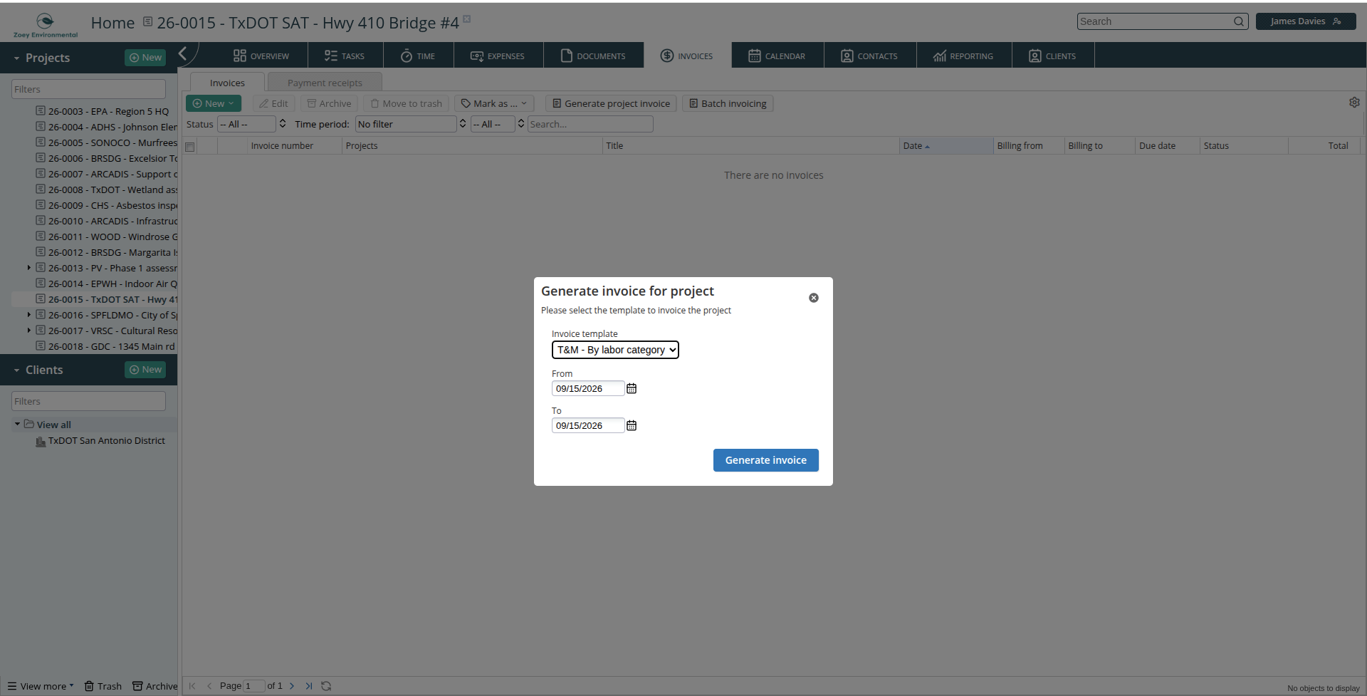Open View more menu at bottom left
The height and width of the screenshot is (696, 1367).
click(41, 686)
